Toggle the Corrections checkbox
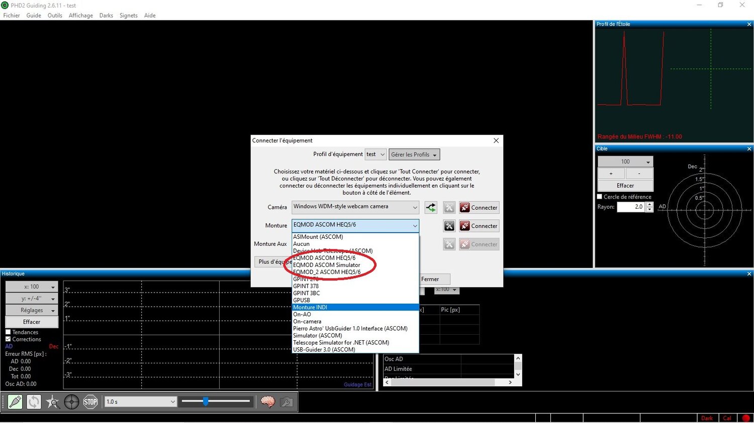 [x=8, y=339]
